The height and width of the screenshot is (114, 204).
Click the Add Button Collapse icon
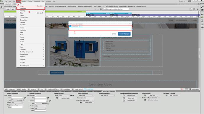pyautogui.click(x=145, y=100)
